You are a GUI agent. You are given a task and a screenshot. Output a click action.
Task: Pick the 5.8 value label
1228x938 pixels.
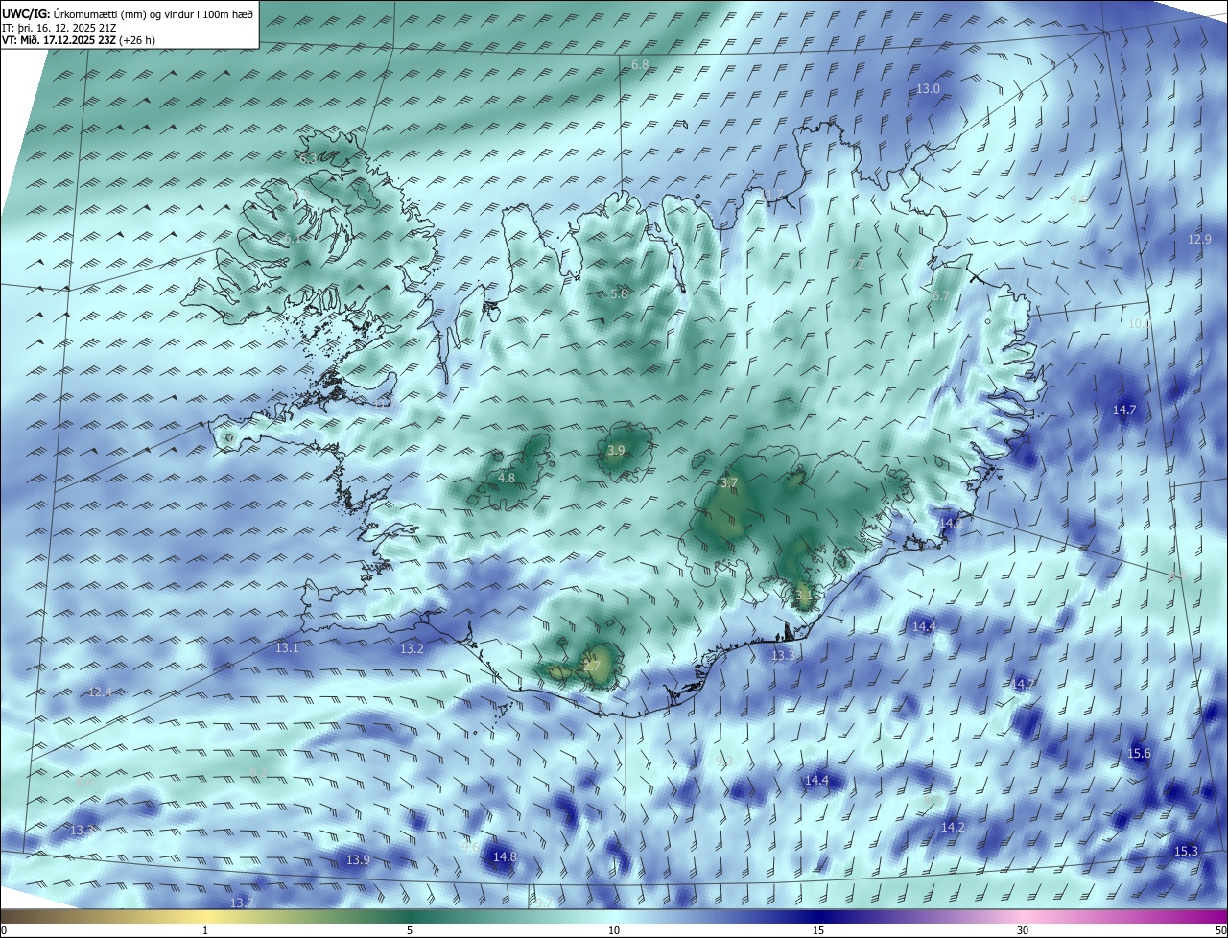tap(619, 293)
